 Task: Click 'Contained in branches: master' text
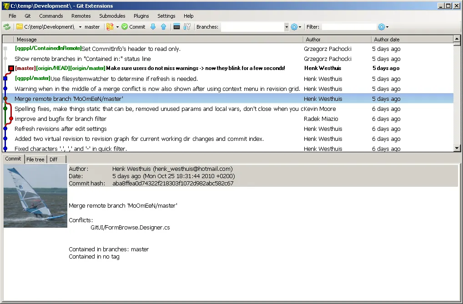(109, 249)
